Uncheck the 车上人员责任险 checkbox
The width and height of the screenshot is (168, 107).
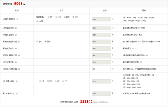pyautogui.click(x=4, y=69)
